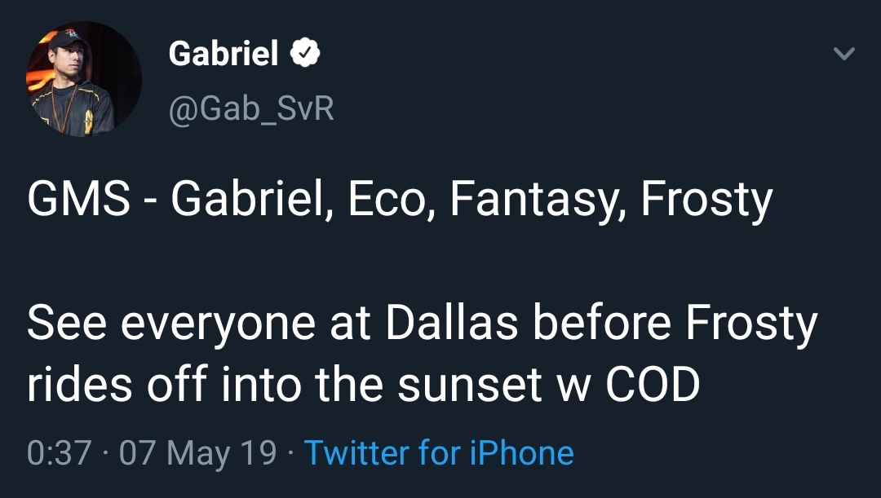This screenshot has width=881, height=498.
Task: Open the display name Gabriel in header
Action: [223, 54]
